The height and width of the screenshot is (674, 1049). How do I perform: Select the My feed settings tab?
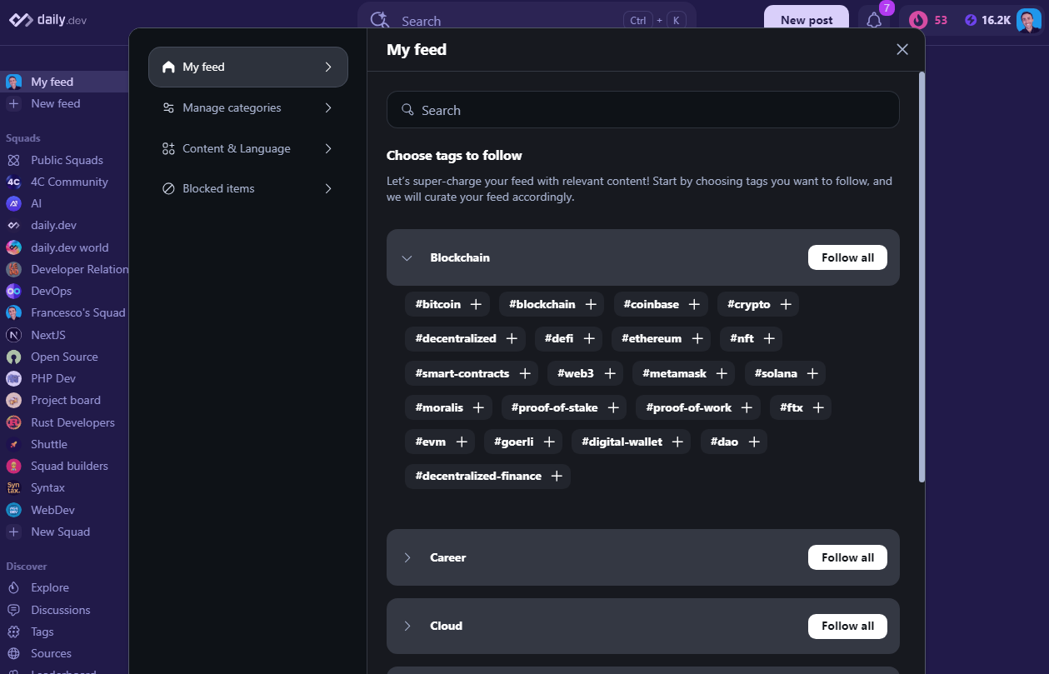pyautogui.click(x=248, y=67)
